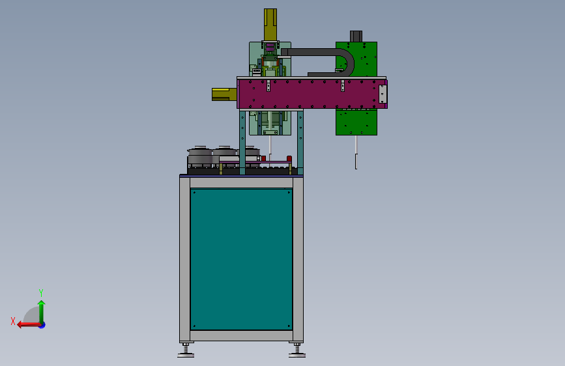Select the grey bottom rail of the cabinet frame
Screen dimensions: 565x366
click(241, 336)
